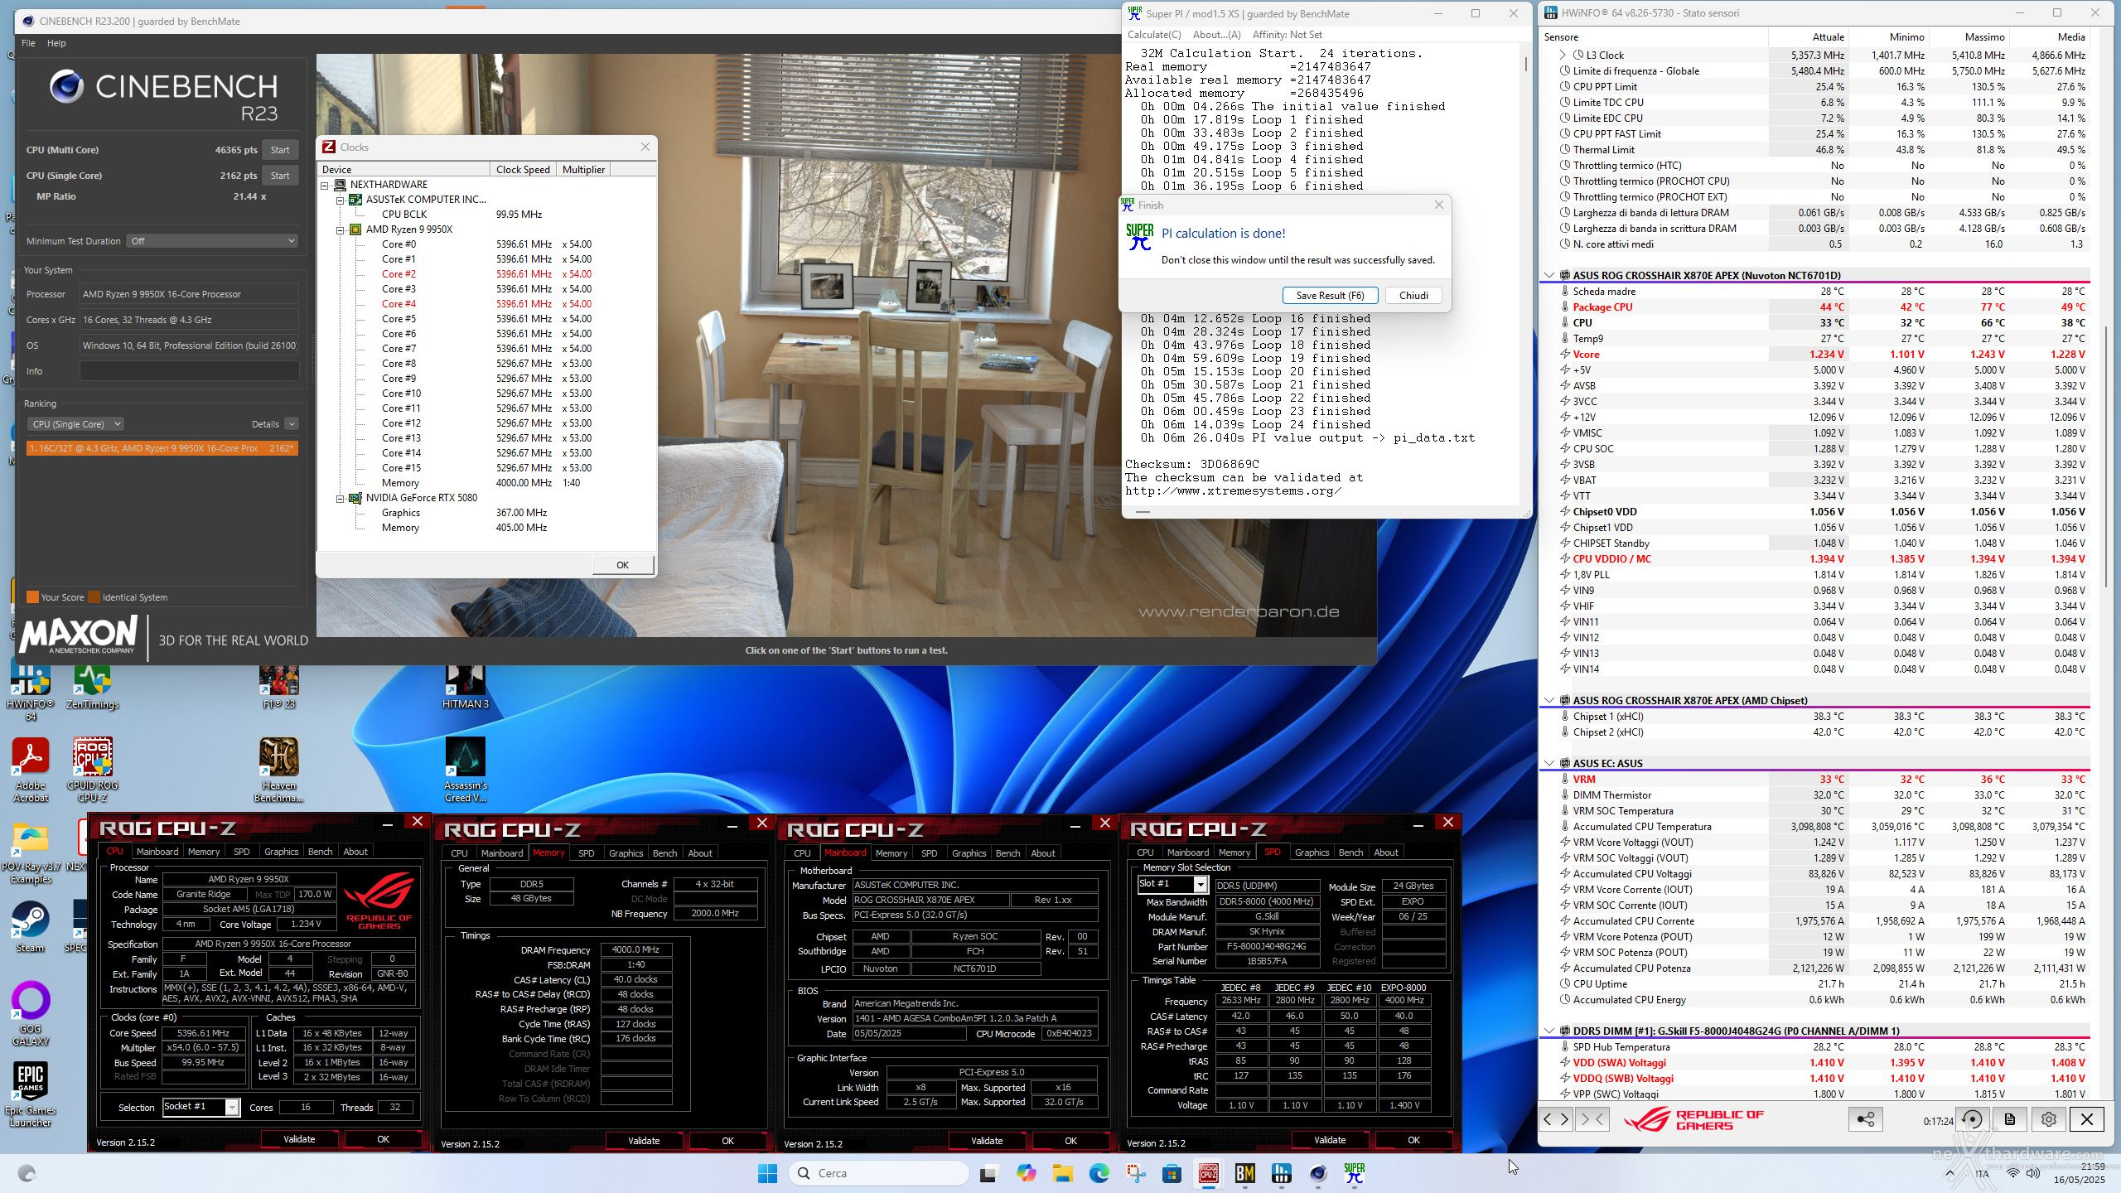Click the Clock Speed column header in Clocks window
The height and width of the screenshot is (1193, 2121).
pos(523,170)
